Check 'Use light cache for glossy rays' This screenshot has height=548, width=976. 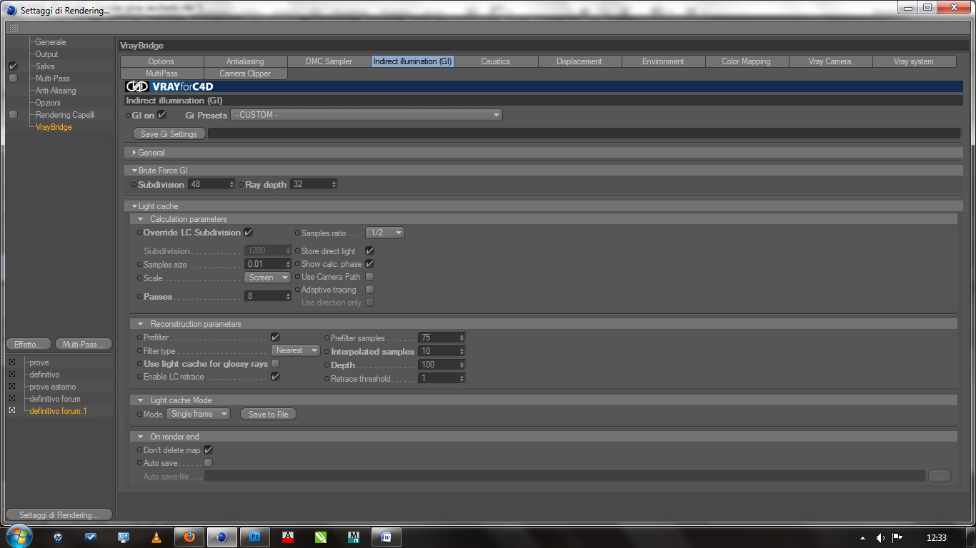coord(275,364)
